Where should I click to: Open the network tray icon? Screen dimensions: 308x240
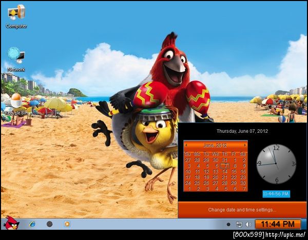(x=239, y=224)
